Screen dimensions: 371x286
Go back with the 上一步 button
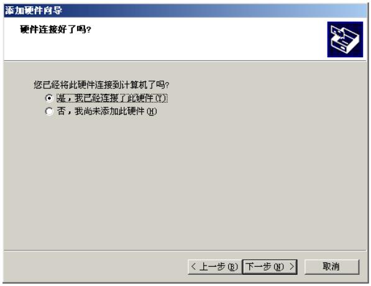coord(215,267)
